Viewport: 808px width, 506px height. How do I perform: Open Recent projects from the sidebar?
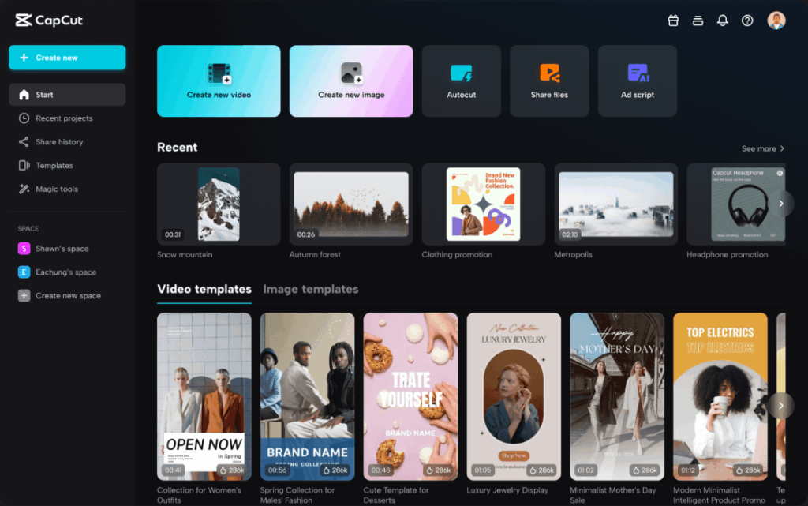click(x=67, y=118)
